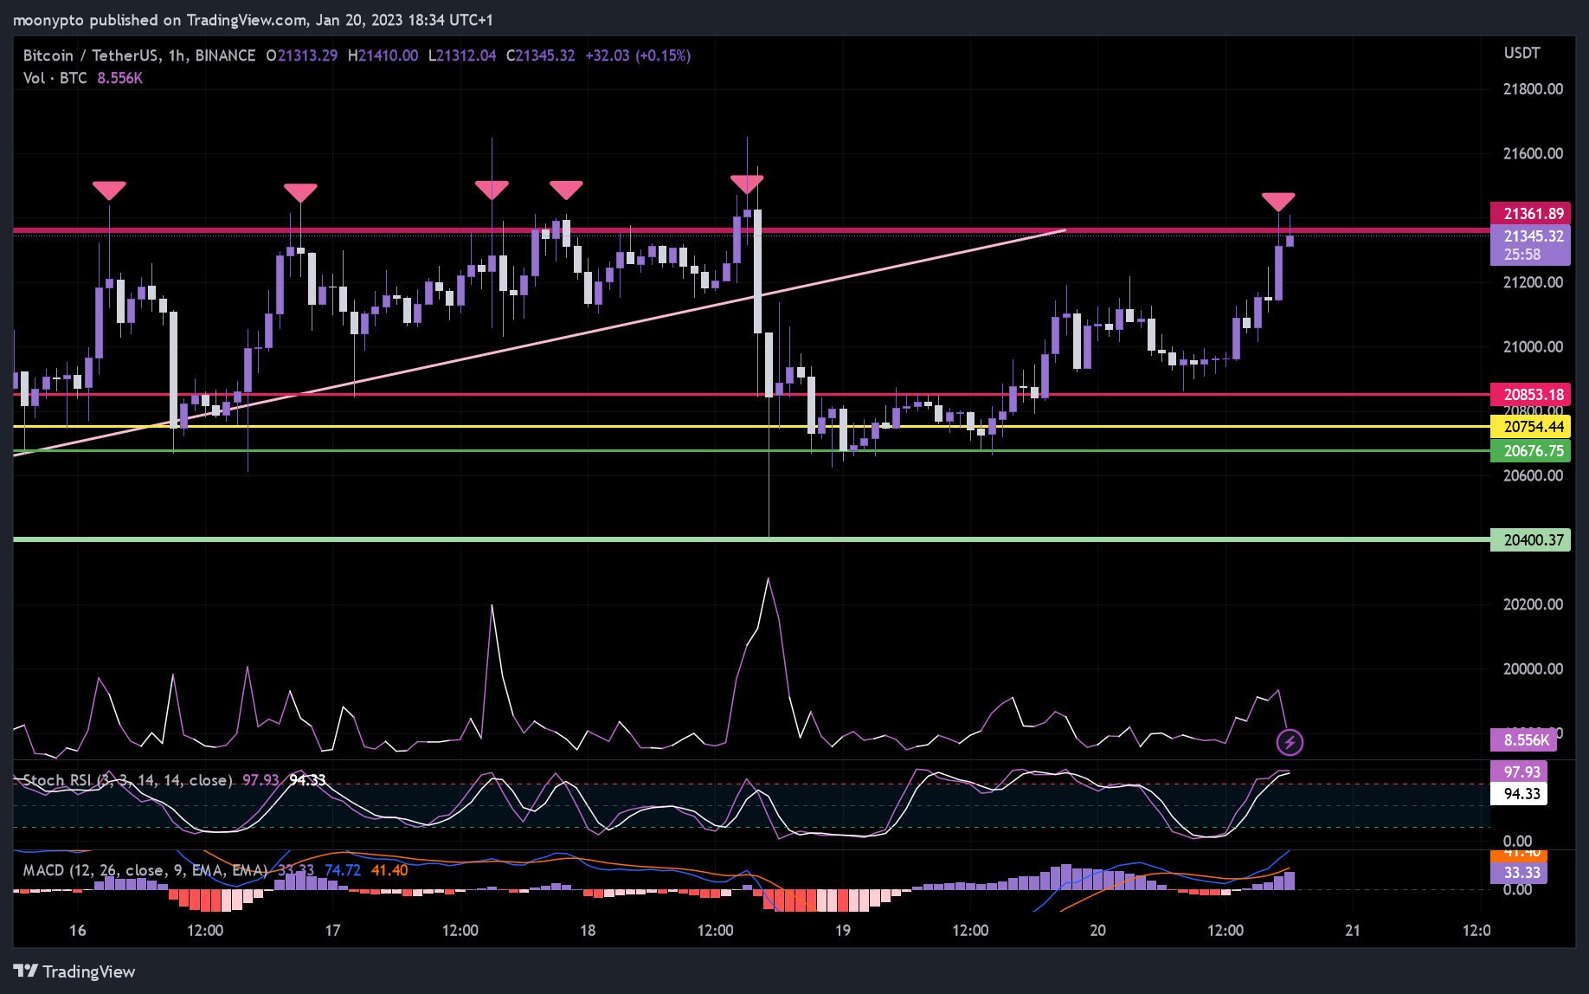1589x994 pixels.
Task: Click the 8.556K volume axis label
Action: click(1523, 739)
